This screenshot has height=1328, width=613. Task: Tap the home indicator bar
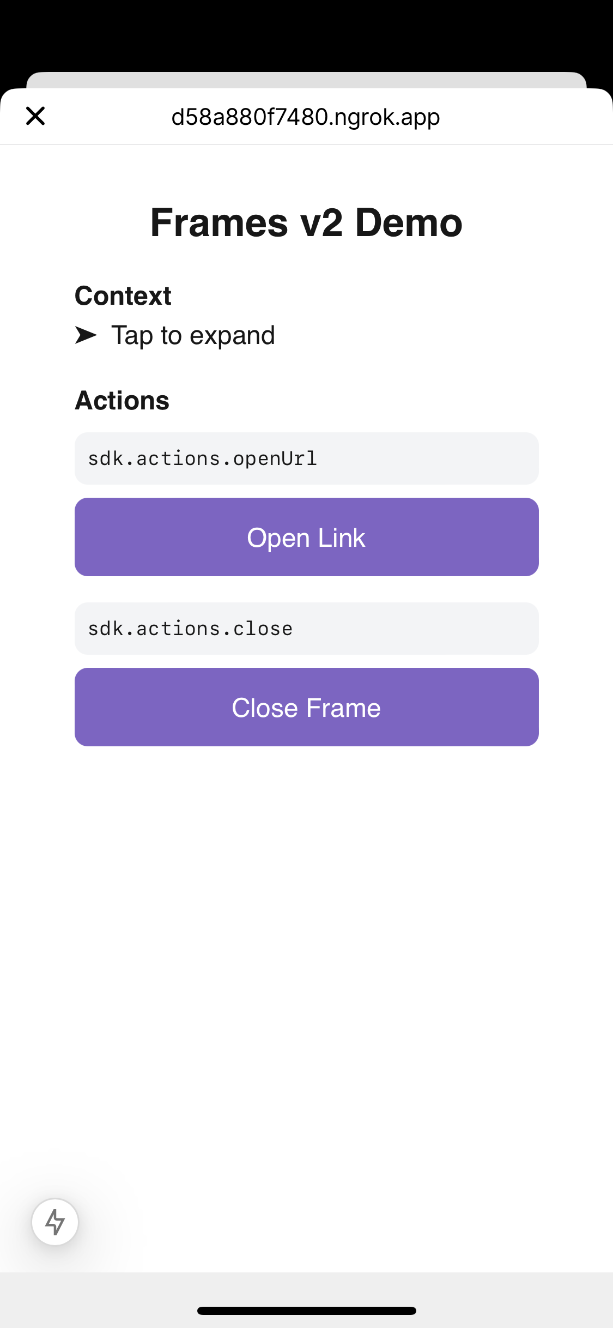(x=306, y=1311)
